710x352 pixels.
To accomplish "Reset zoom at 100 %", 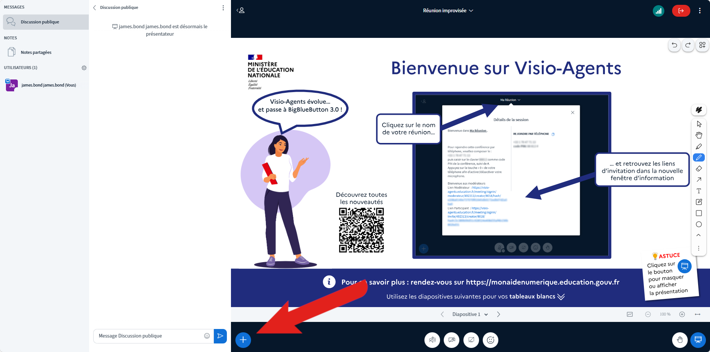I will click(665, 314).
